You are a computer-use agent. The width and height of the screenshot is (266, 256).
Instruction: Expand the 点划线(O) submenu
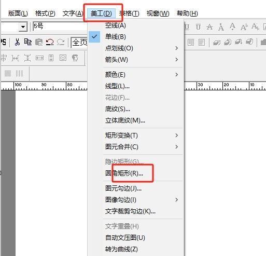tap(136, 48)
